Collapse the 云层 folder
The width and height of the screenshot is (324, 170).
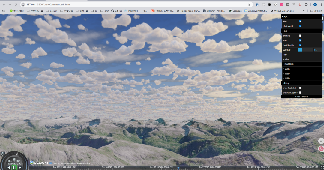pyautogui.click(x=302, y=31)
